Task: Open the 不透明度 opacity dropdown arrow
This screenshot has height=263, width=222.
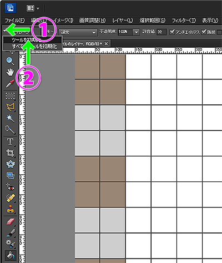Action: pos(136,32)
